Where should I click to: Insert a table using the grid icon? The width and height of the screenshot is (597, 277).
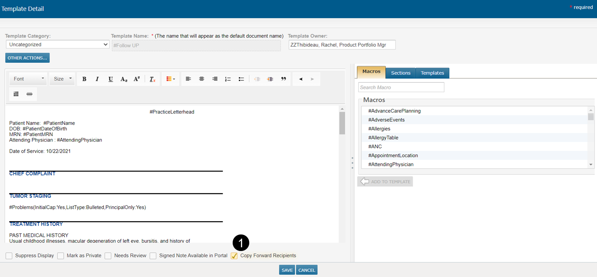16,94
